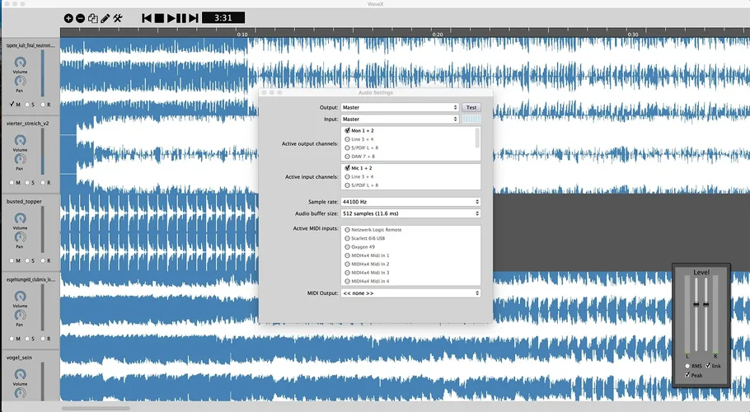Click the Test button in Audio Settings
The height and width of the screenshot is (412, 750).
[471, 108]
